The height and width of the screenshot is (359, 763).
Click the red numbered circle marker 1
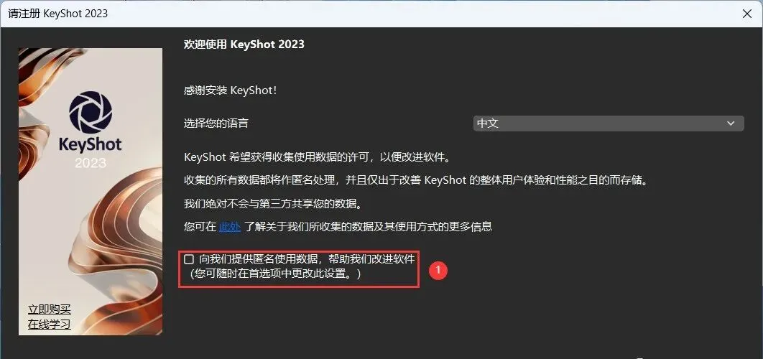[438, 271]
